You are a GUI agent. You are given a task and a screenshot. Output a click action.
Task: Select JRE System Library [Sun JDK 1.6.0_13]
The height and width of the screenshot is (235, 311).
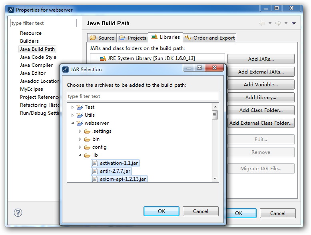152,58
